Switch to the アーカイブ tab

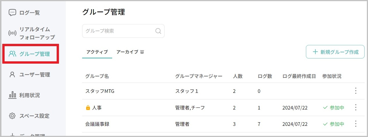(x=130, y=52)
